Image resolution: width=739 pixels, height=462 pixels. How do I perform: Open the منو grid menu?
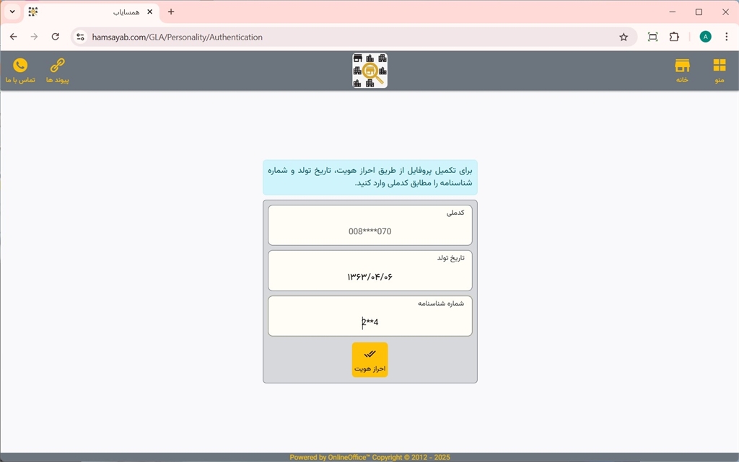719,70
